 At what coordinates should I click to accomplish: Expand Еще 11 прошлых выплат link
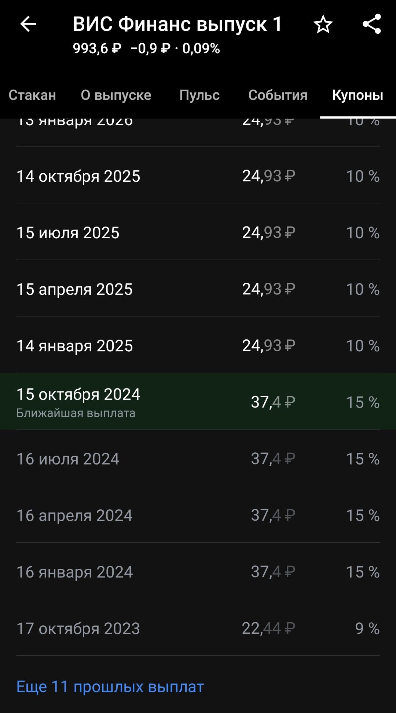click(x=110, y=687)
